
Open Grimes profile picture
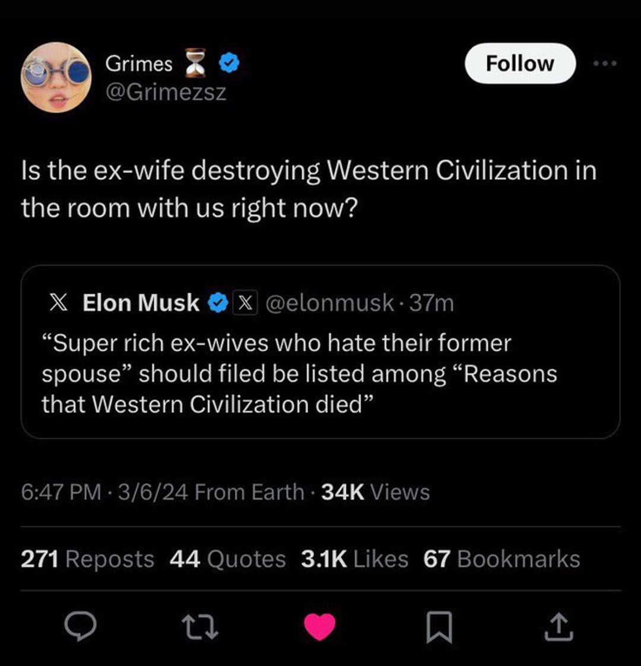click(x=55, y=78)
